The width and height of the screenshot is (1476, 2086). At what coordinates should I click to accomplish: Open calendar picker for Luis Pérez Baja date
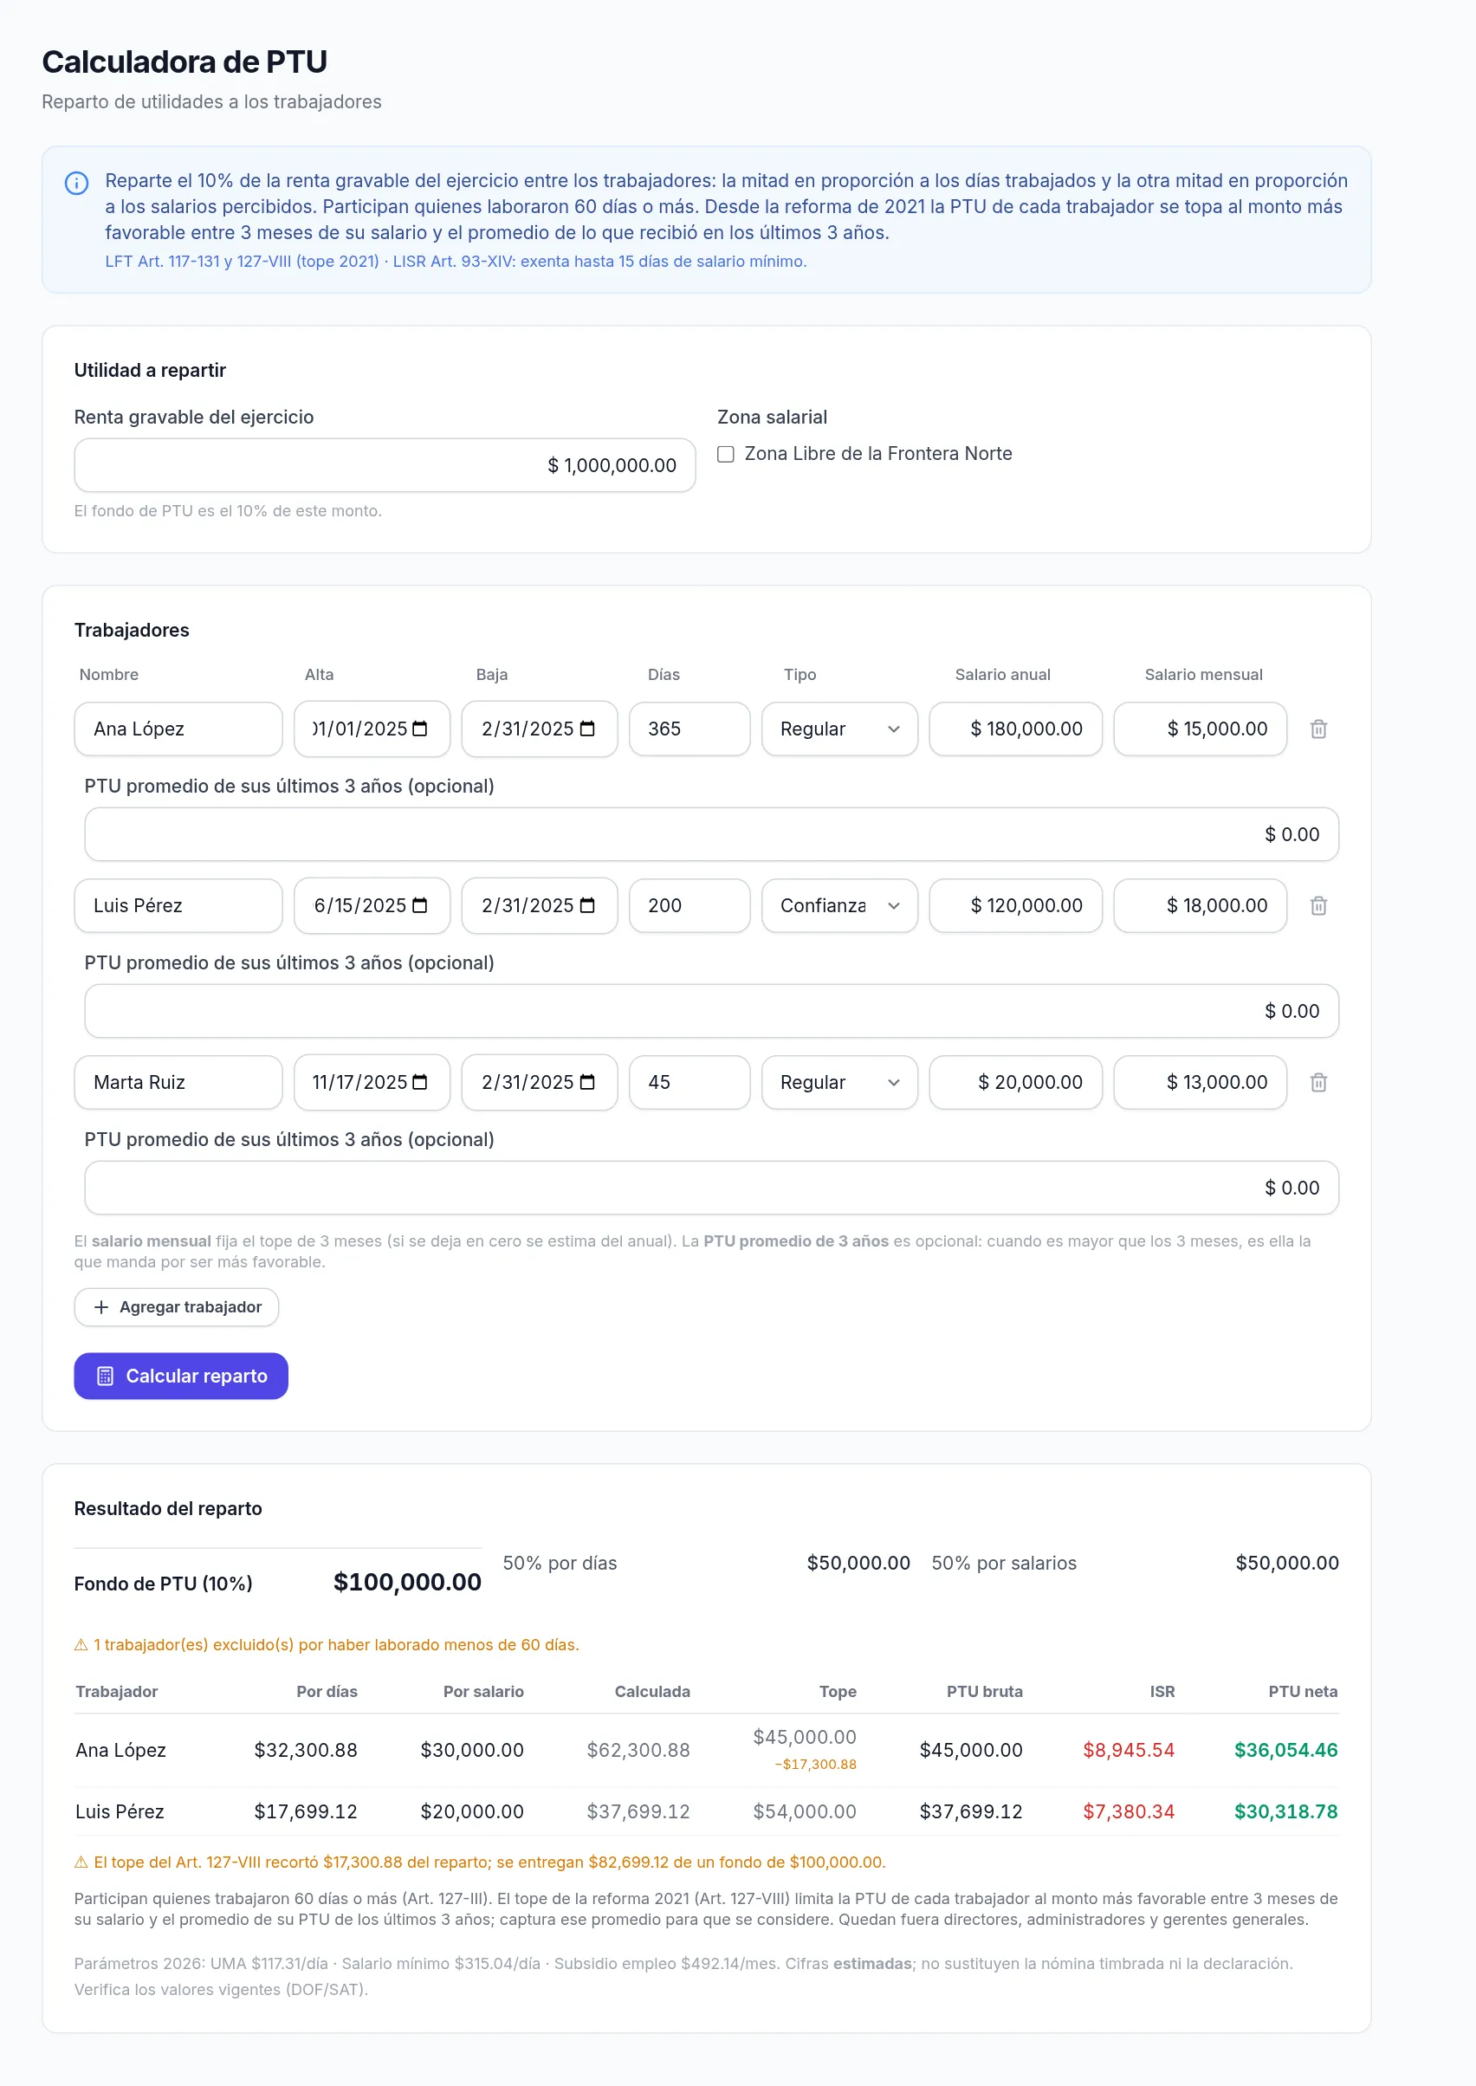587,905
